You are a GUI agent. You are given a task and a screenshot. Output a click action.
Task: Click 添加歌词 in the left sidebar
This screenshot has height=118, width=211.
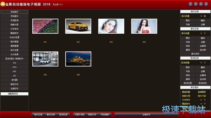tap(14, 20)
